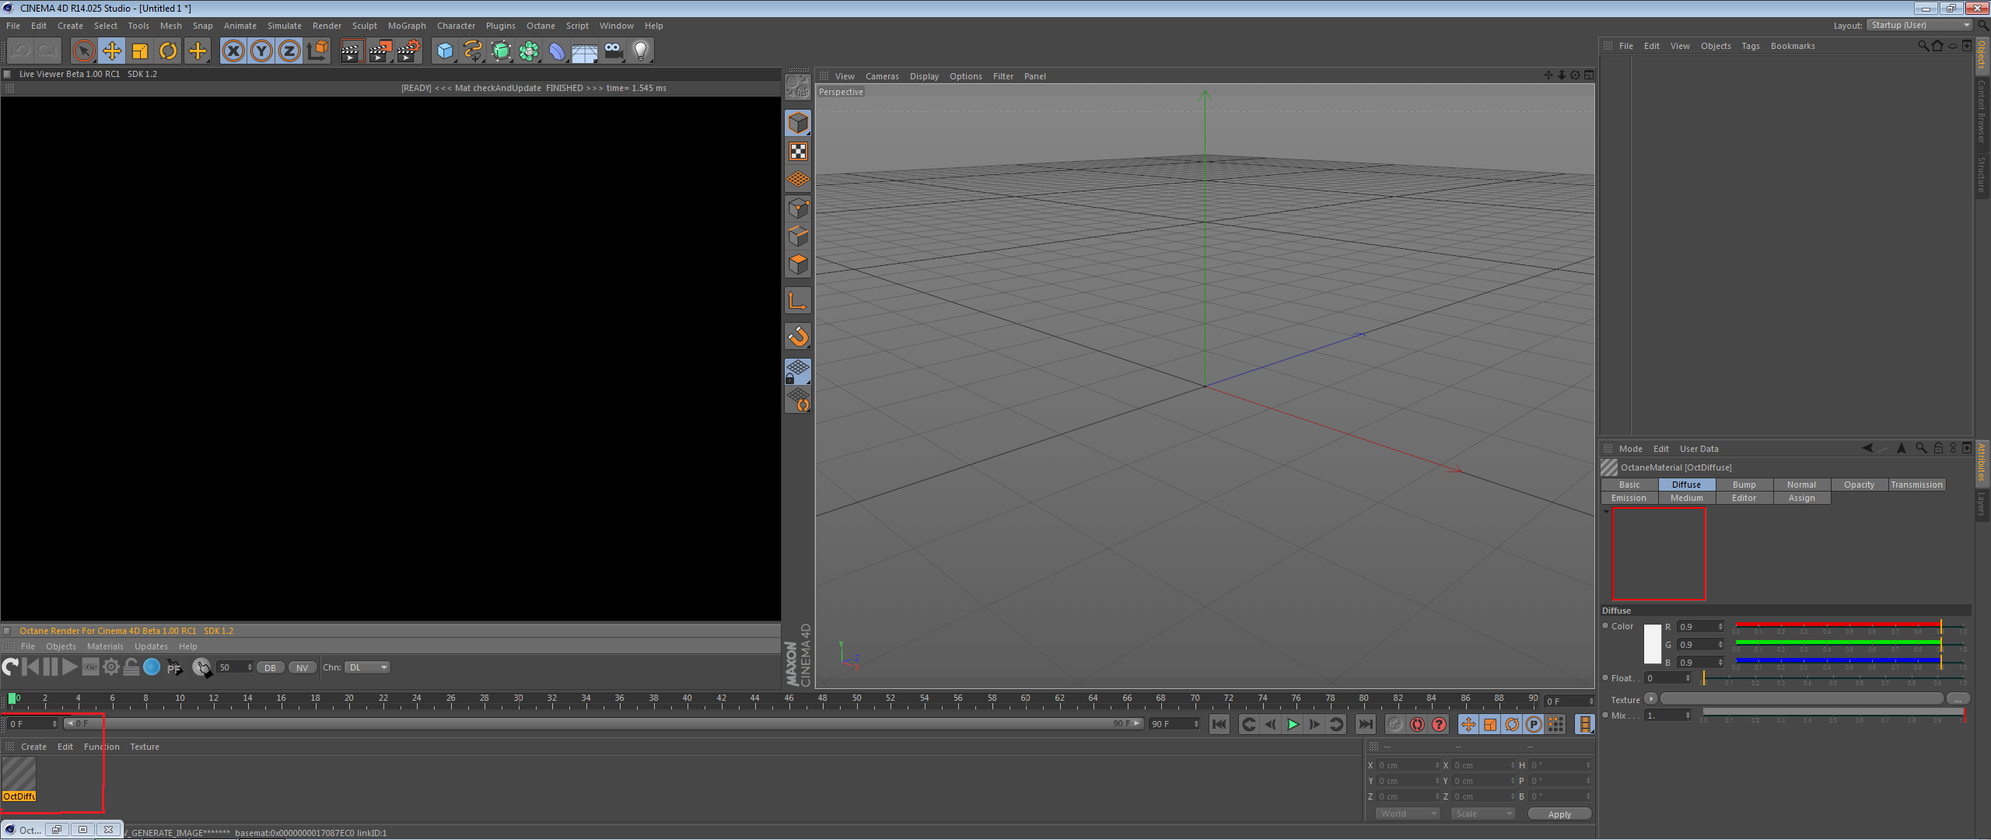This screenshot has width=1991, height=840.
Task: Enable the Snap magnet icon
Action: click(x=798, y=336)
